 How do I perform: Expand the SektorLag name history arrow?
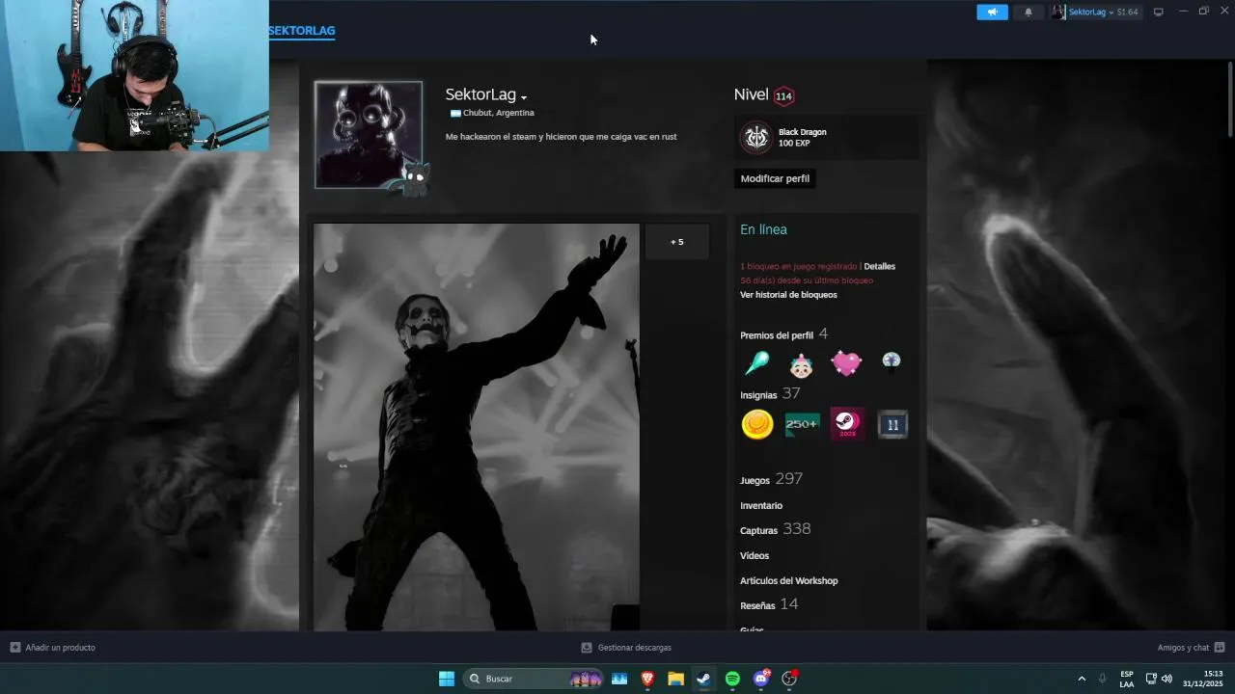coord(524,97)
